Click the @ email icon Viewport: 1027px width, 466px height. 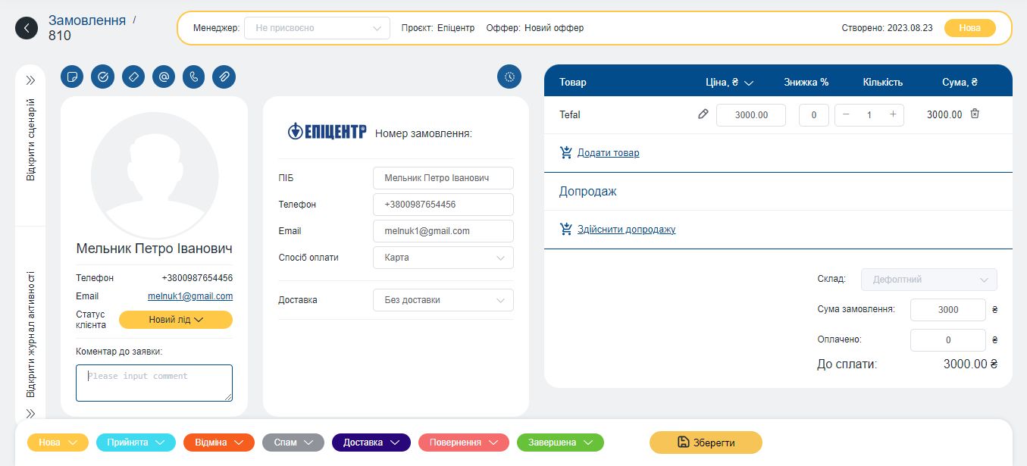[164, 77]
